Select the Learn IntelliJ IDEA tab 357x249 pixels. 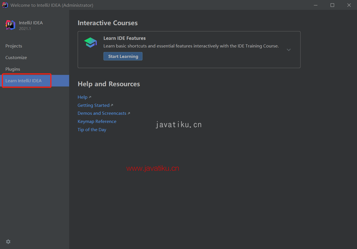click(x=35, y=81)
